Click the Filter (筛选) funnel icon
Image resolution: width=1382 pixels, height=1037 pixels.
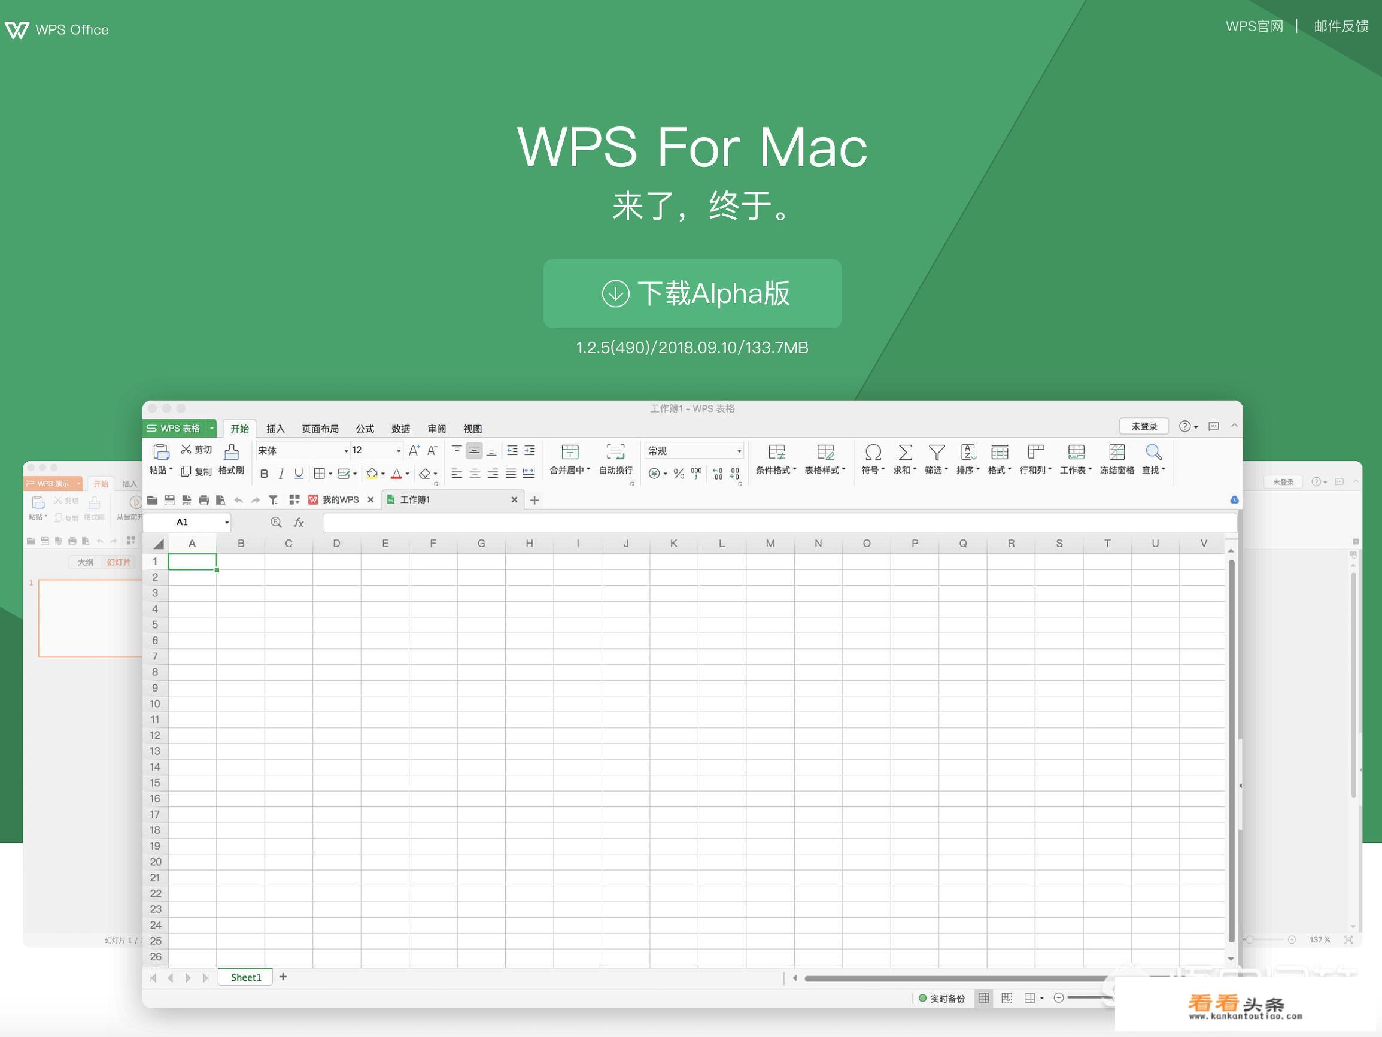coord(937,451)
